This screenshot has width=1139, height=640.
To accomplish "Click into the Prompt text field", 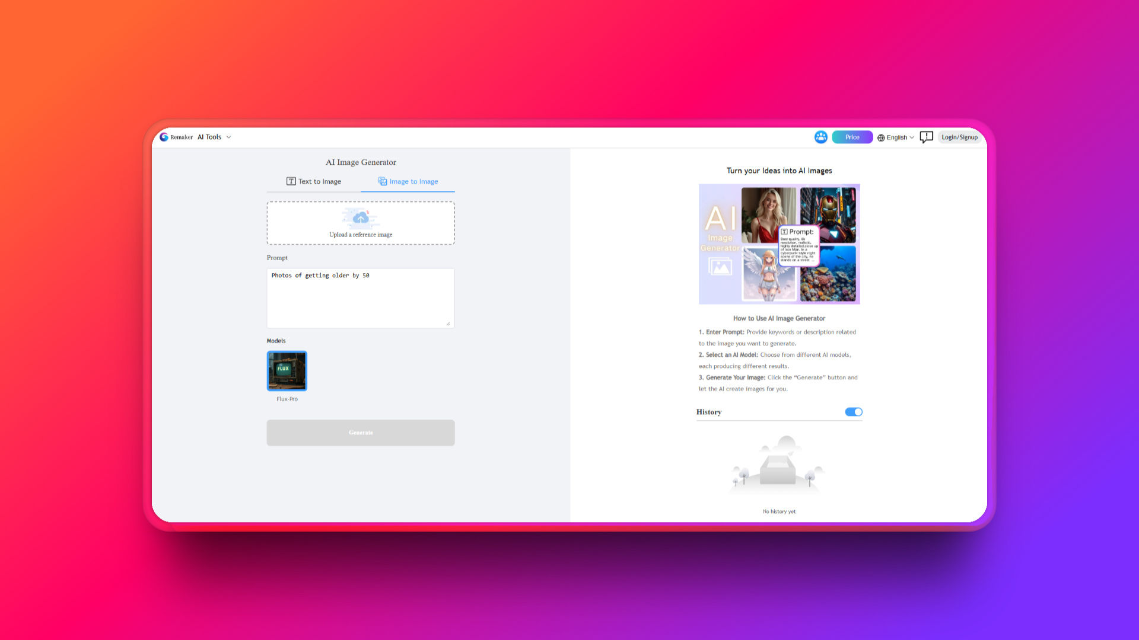I will point(361,298).
